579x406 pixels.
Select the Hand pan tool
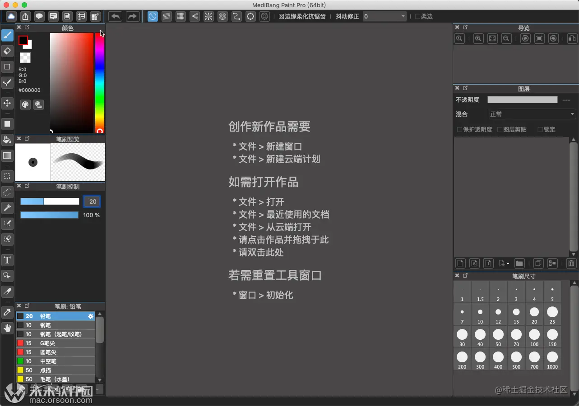pyautogui.click(x=7, y=328)
